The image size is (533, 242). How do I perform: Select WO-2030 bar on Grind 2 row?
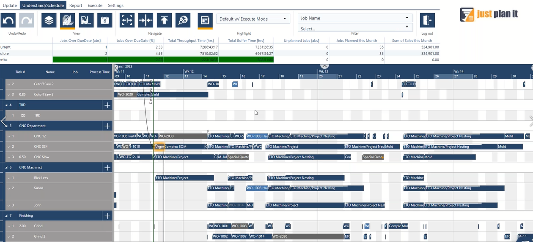tap(308, 237)
